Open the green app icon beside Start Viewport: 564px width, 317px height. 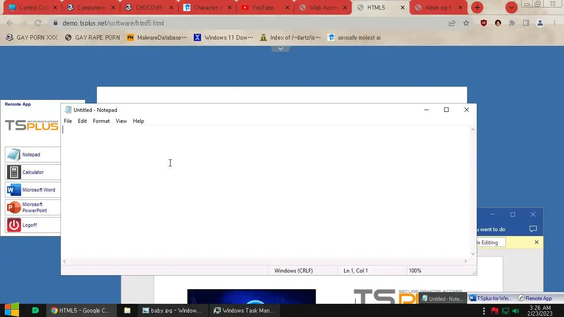click(x=36, y=310)
